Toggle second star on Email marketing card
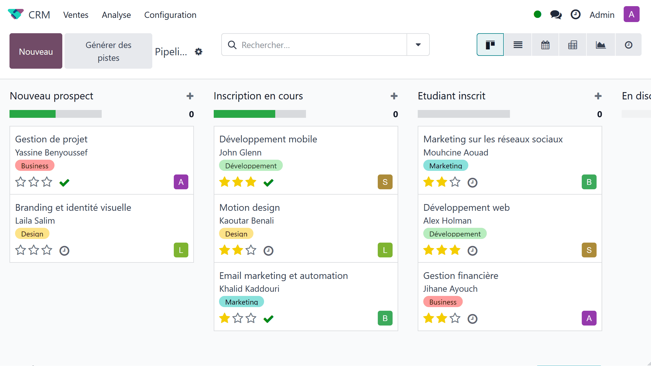The width and height of the screenshot is (651, 366). tap(238, 318)
